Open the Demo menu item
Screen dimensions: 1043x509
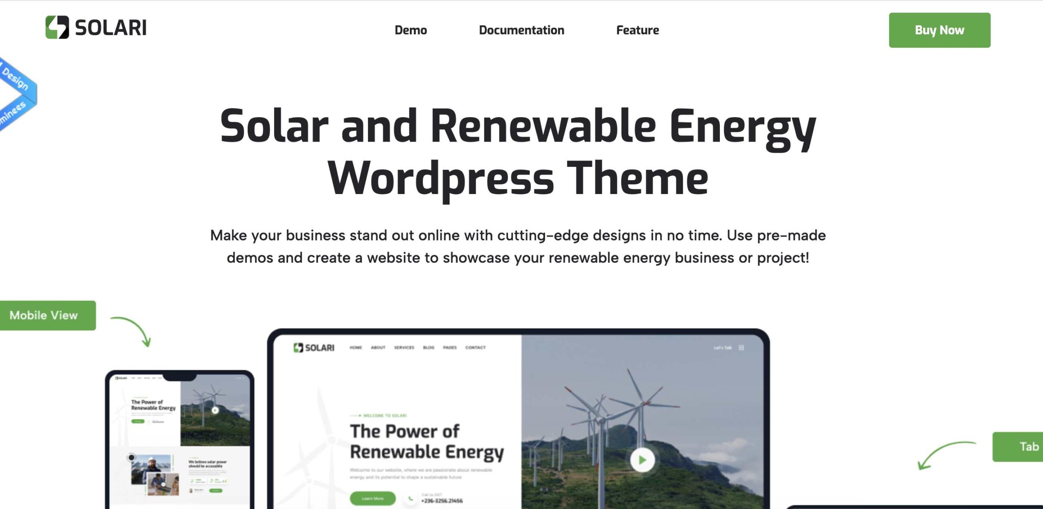click(411, 30)
